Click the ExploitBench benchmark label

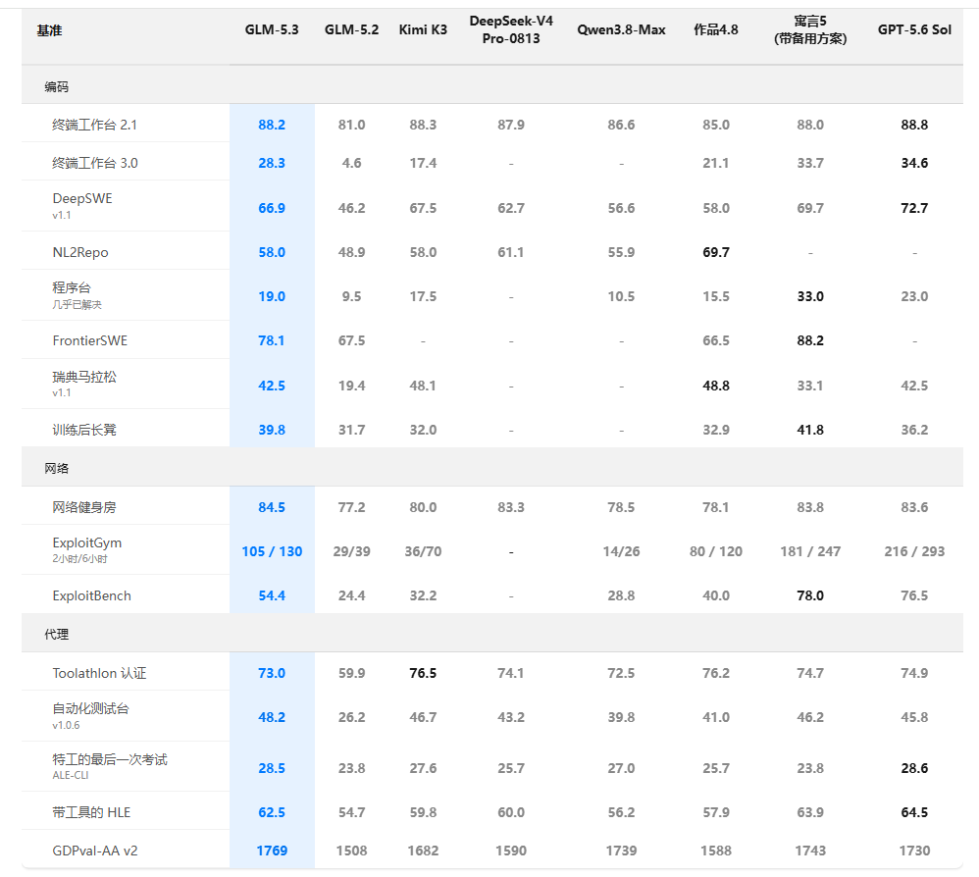click(x=92, y=596)
